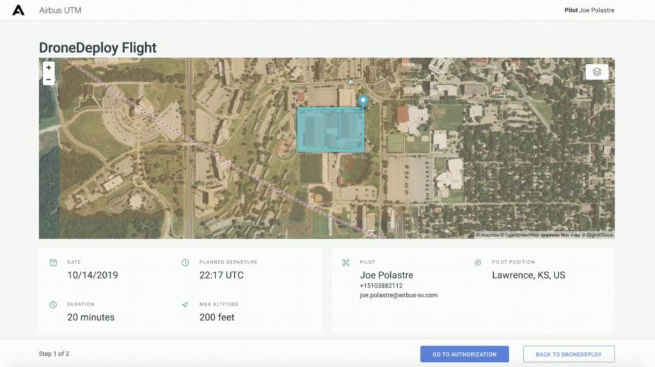The width and height of the screenshot is (655, 367).
Task: Go to authorization step
Action: (464, 354)
